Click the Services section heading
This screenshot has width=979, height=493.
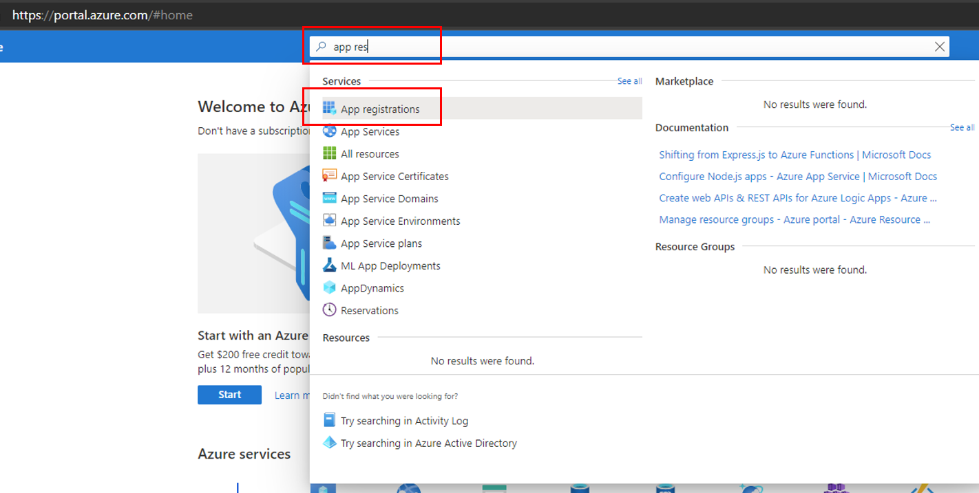click(x=341, y=81)
